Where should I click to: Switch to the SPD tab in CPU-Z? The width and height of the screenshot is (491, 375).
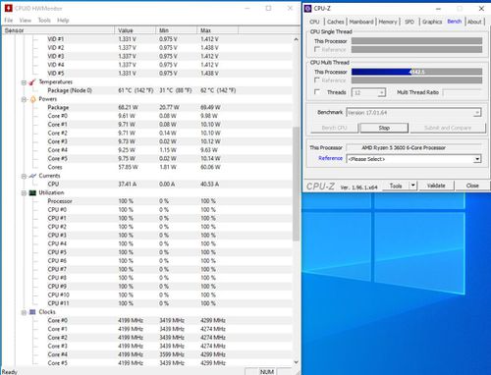409,22
